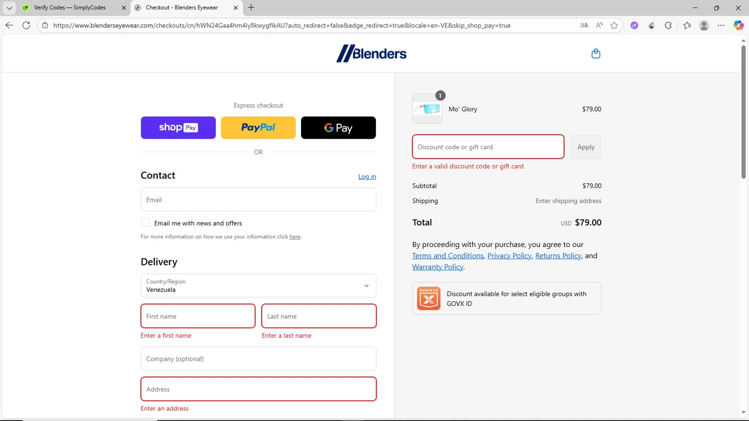
Task: Toggle Email me with news and offers
Action: click(x=145, y=223)
